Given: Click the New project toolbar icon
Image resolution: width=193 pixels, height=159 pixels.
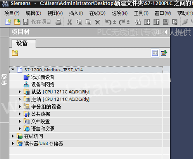Looking at the screenshot, I should click(9, 22).
